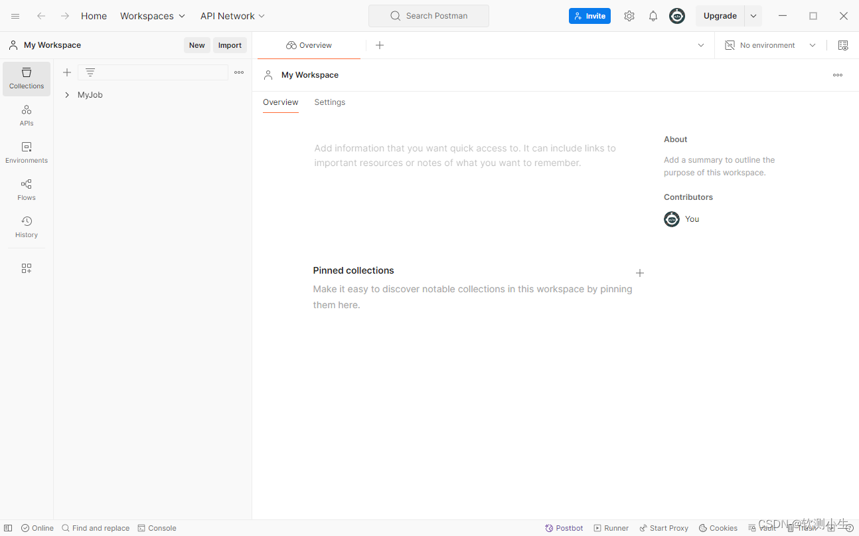Click My Workspace title in sidebar header
The image size is (859, 536).
click(x=52, y=45)
